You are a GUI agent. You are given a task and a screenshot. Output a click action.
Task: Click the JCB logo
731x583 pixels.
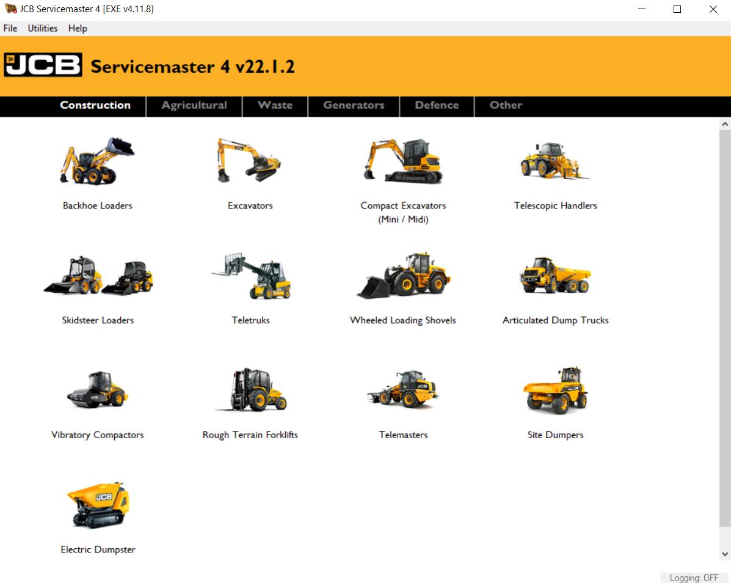point(44,65)
